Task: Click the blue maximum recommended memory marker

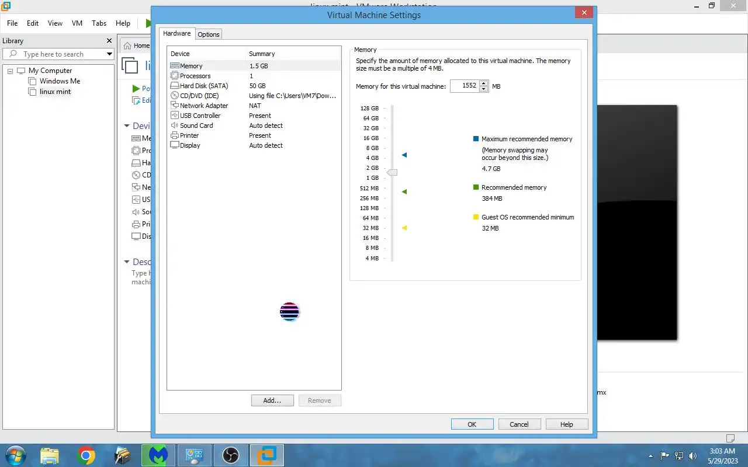Action: 404,155
